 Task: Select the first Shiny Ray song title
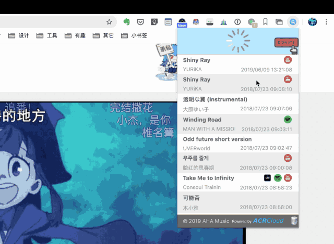197,60
